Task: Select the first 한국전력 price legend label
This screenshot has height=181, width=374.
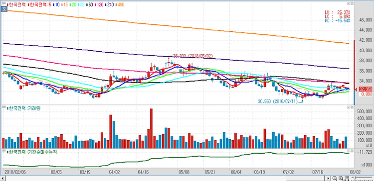Action: click(16, 4)
